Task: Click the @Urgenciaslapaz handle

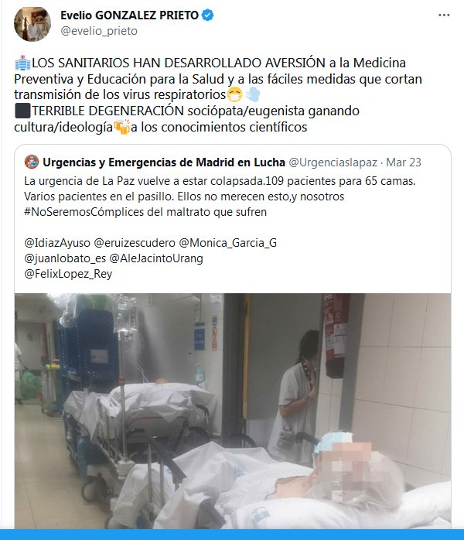Action: (333, 162)
